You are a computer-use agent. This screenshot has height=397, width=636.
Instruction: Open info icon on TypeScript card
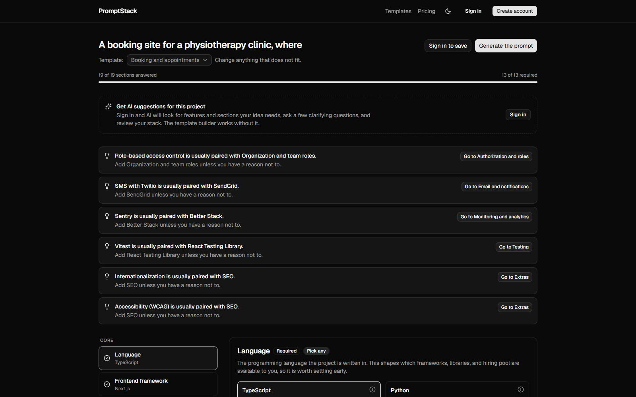click(x=372, y=389)
